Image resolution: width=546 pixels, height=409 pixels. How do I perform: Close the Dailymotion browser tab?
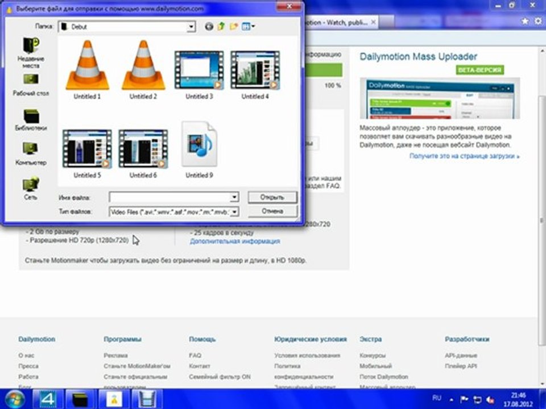[x=373, y=22]
